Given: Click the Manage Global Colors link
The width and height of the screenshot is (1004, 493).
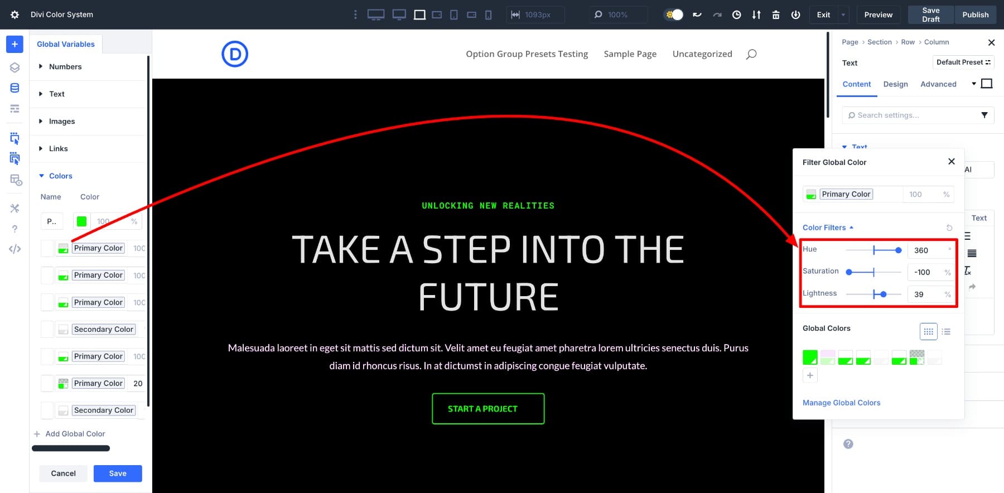Looking at the screenshot, I should coord(841,403).
